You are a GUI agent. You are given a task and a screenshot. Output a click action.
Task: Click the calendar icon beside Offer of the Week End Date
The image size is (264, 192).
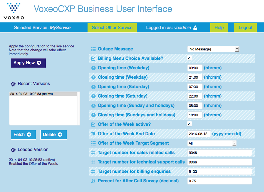click(93, 134)
